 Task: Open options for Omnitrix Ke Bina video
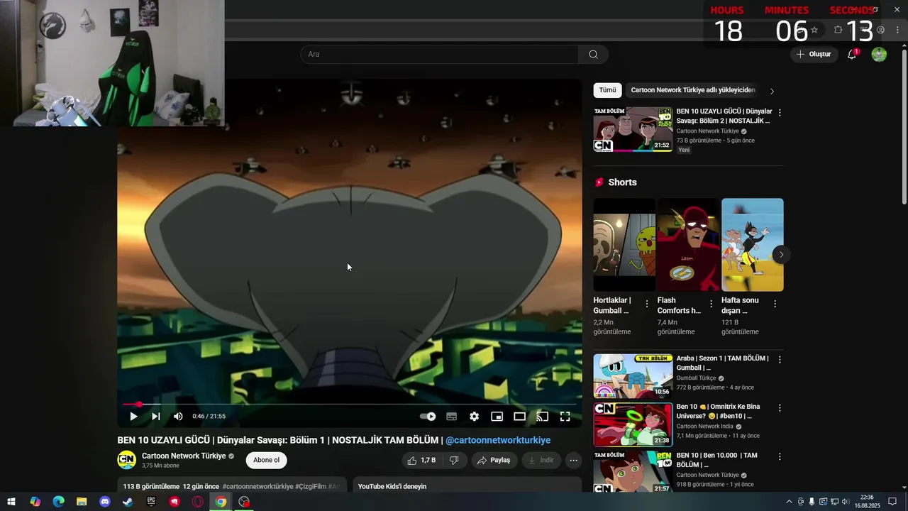(x=780, y=408)
